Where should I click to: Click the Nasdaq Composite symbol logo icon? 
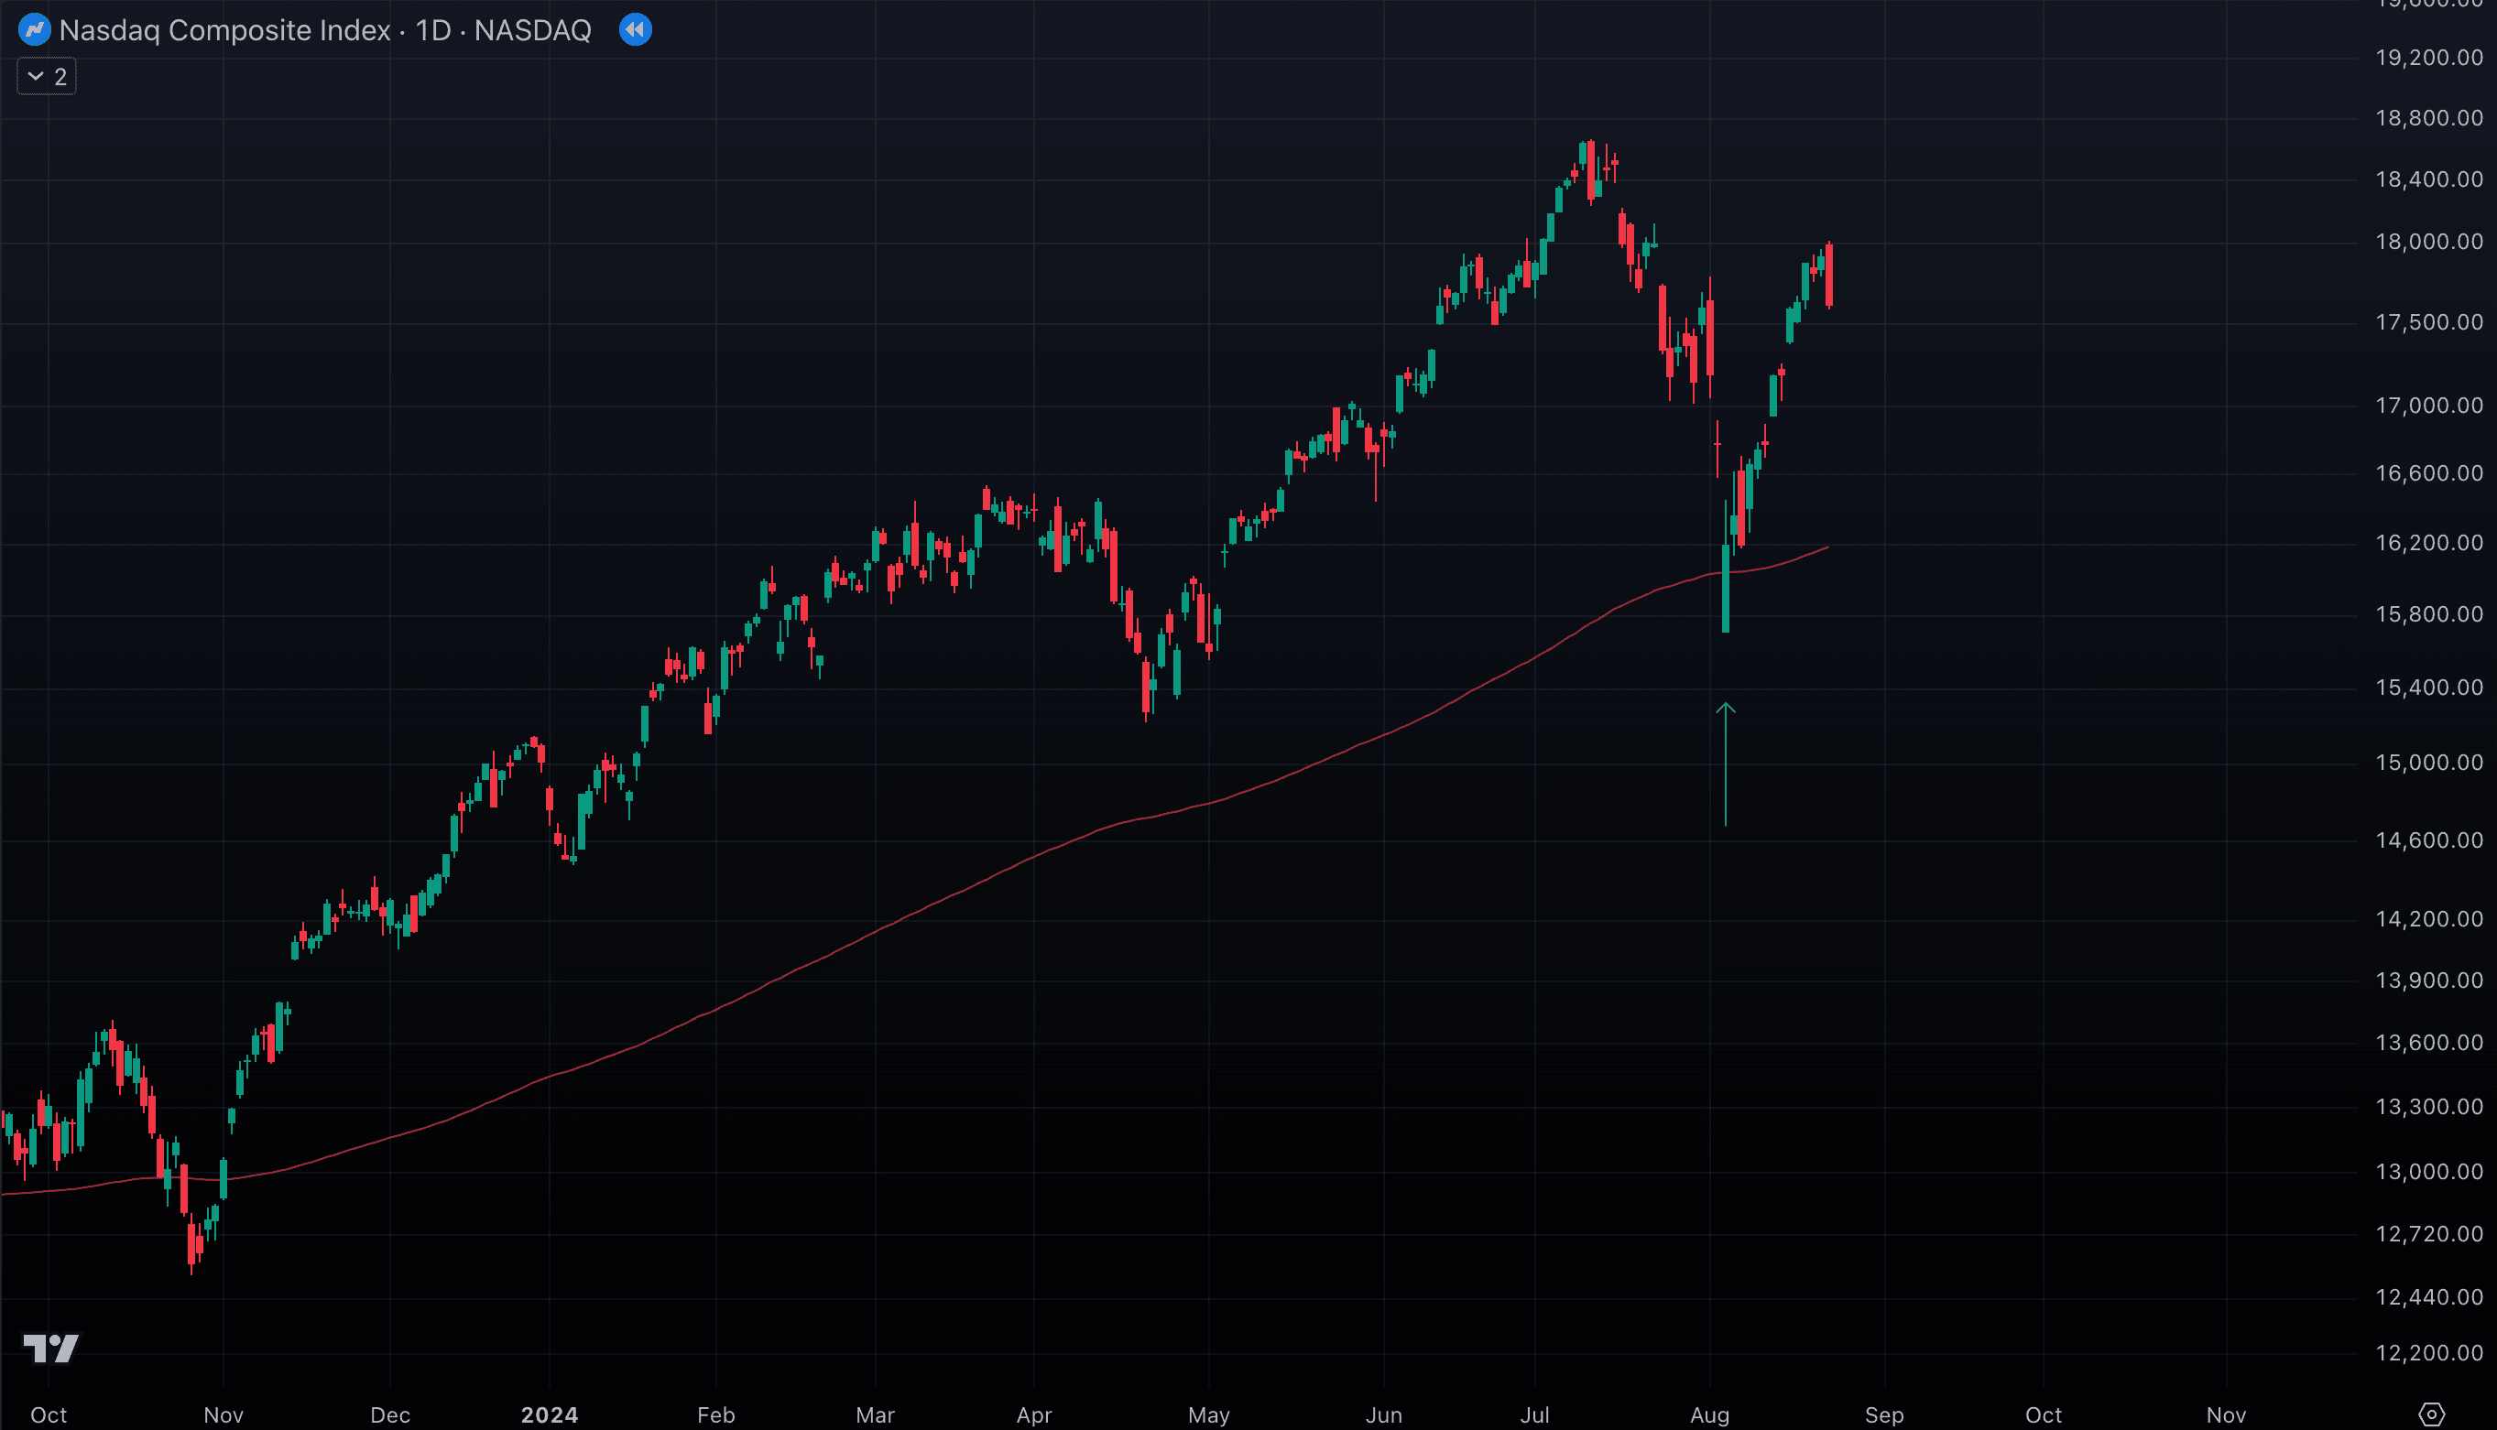coord(35,30)
